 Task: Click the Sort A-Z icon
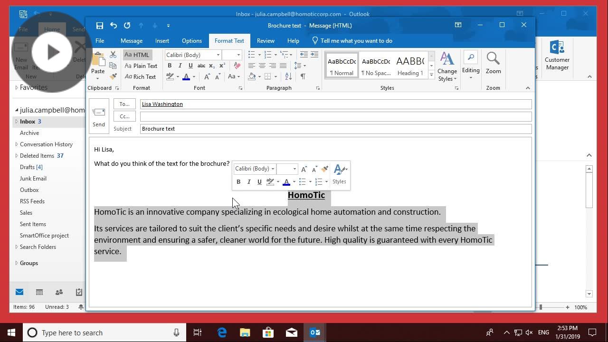(288, 76)
